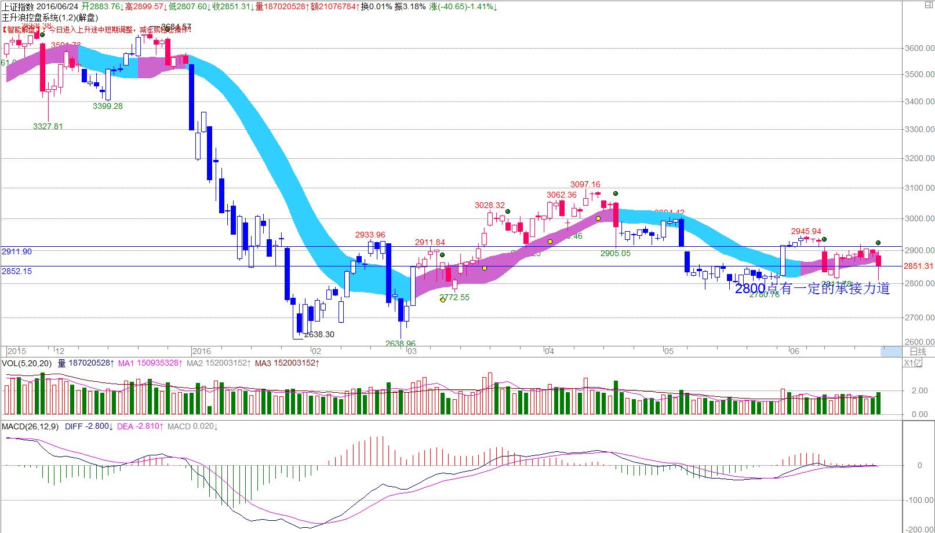935x533 pixels.
Task: Click the 2638.96 low price label
Action: coord(401,343)
